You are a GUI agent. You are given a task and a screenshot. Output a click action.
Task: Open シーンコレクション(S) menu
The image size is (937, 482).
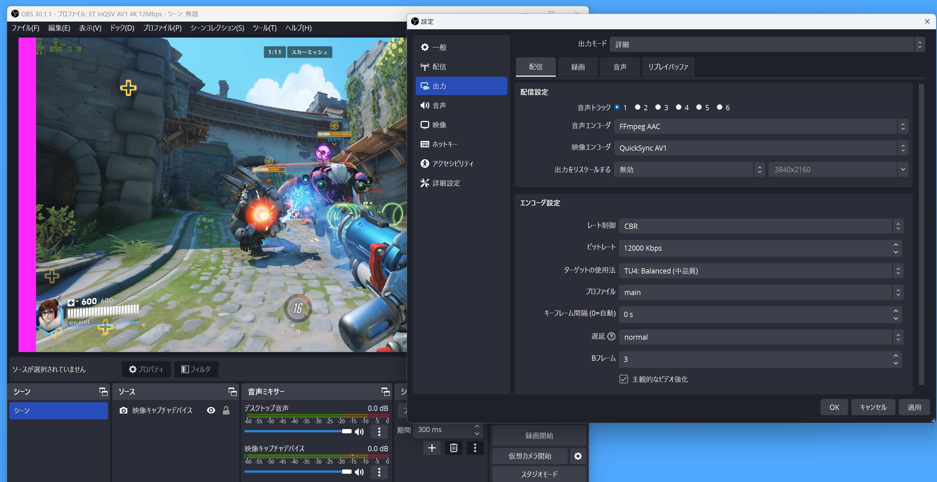(x=217, y=28)
